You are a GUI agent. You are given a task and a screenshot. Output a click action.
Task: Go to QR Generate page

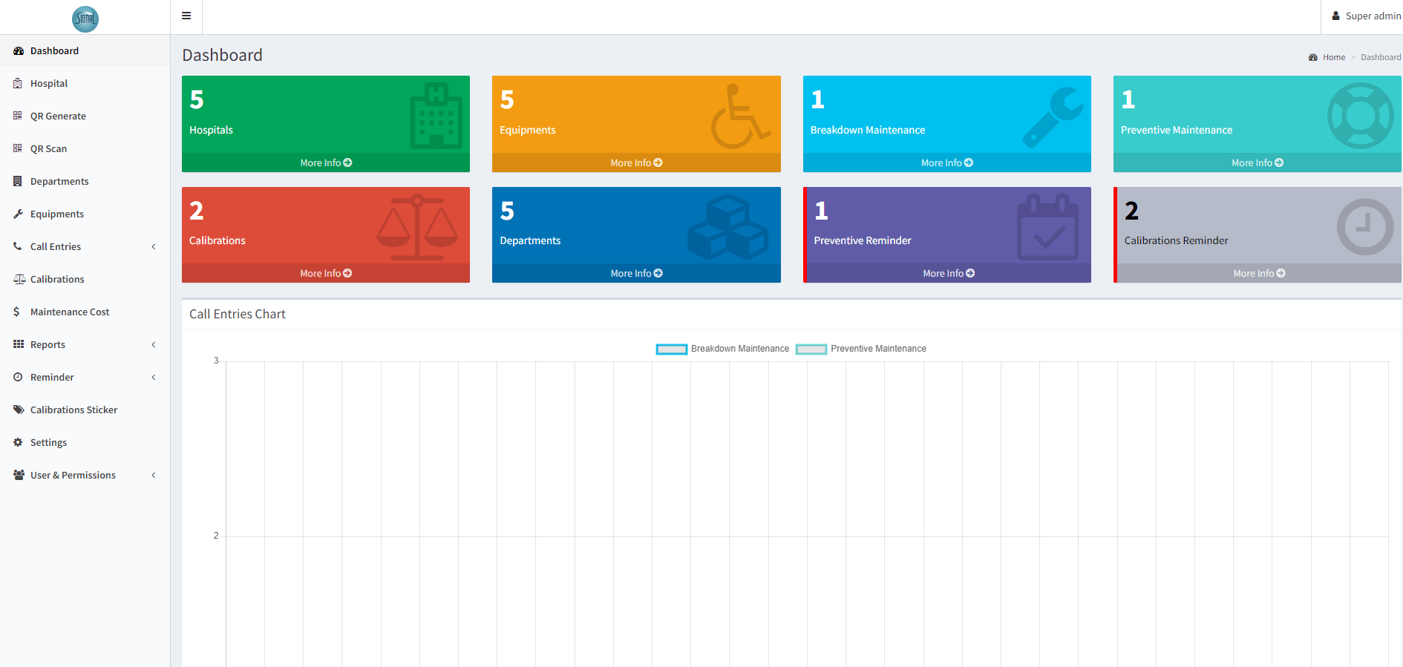[x=85, y=116]
